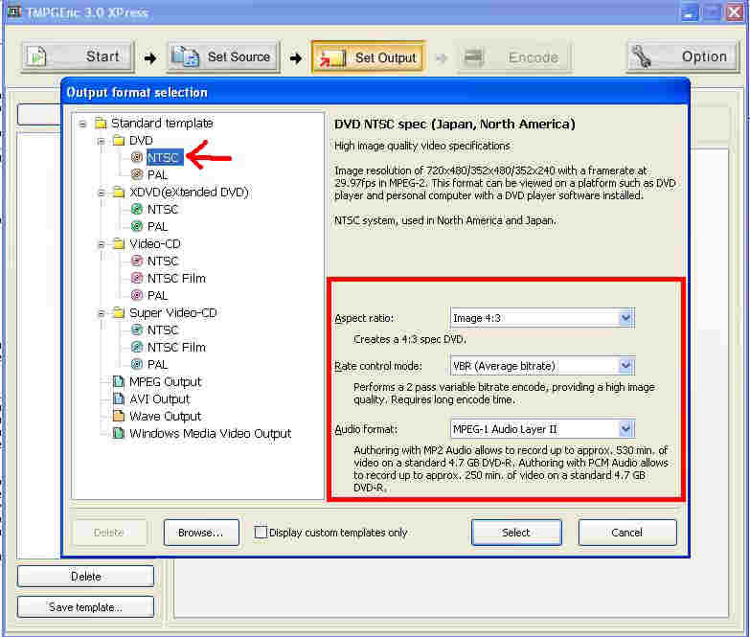The width and height of the screenshot is (750, 637).
Task: Click the Set Output folder icon
Action: pyautogui.click(x=332, y=57)
